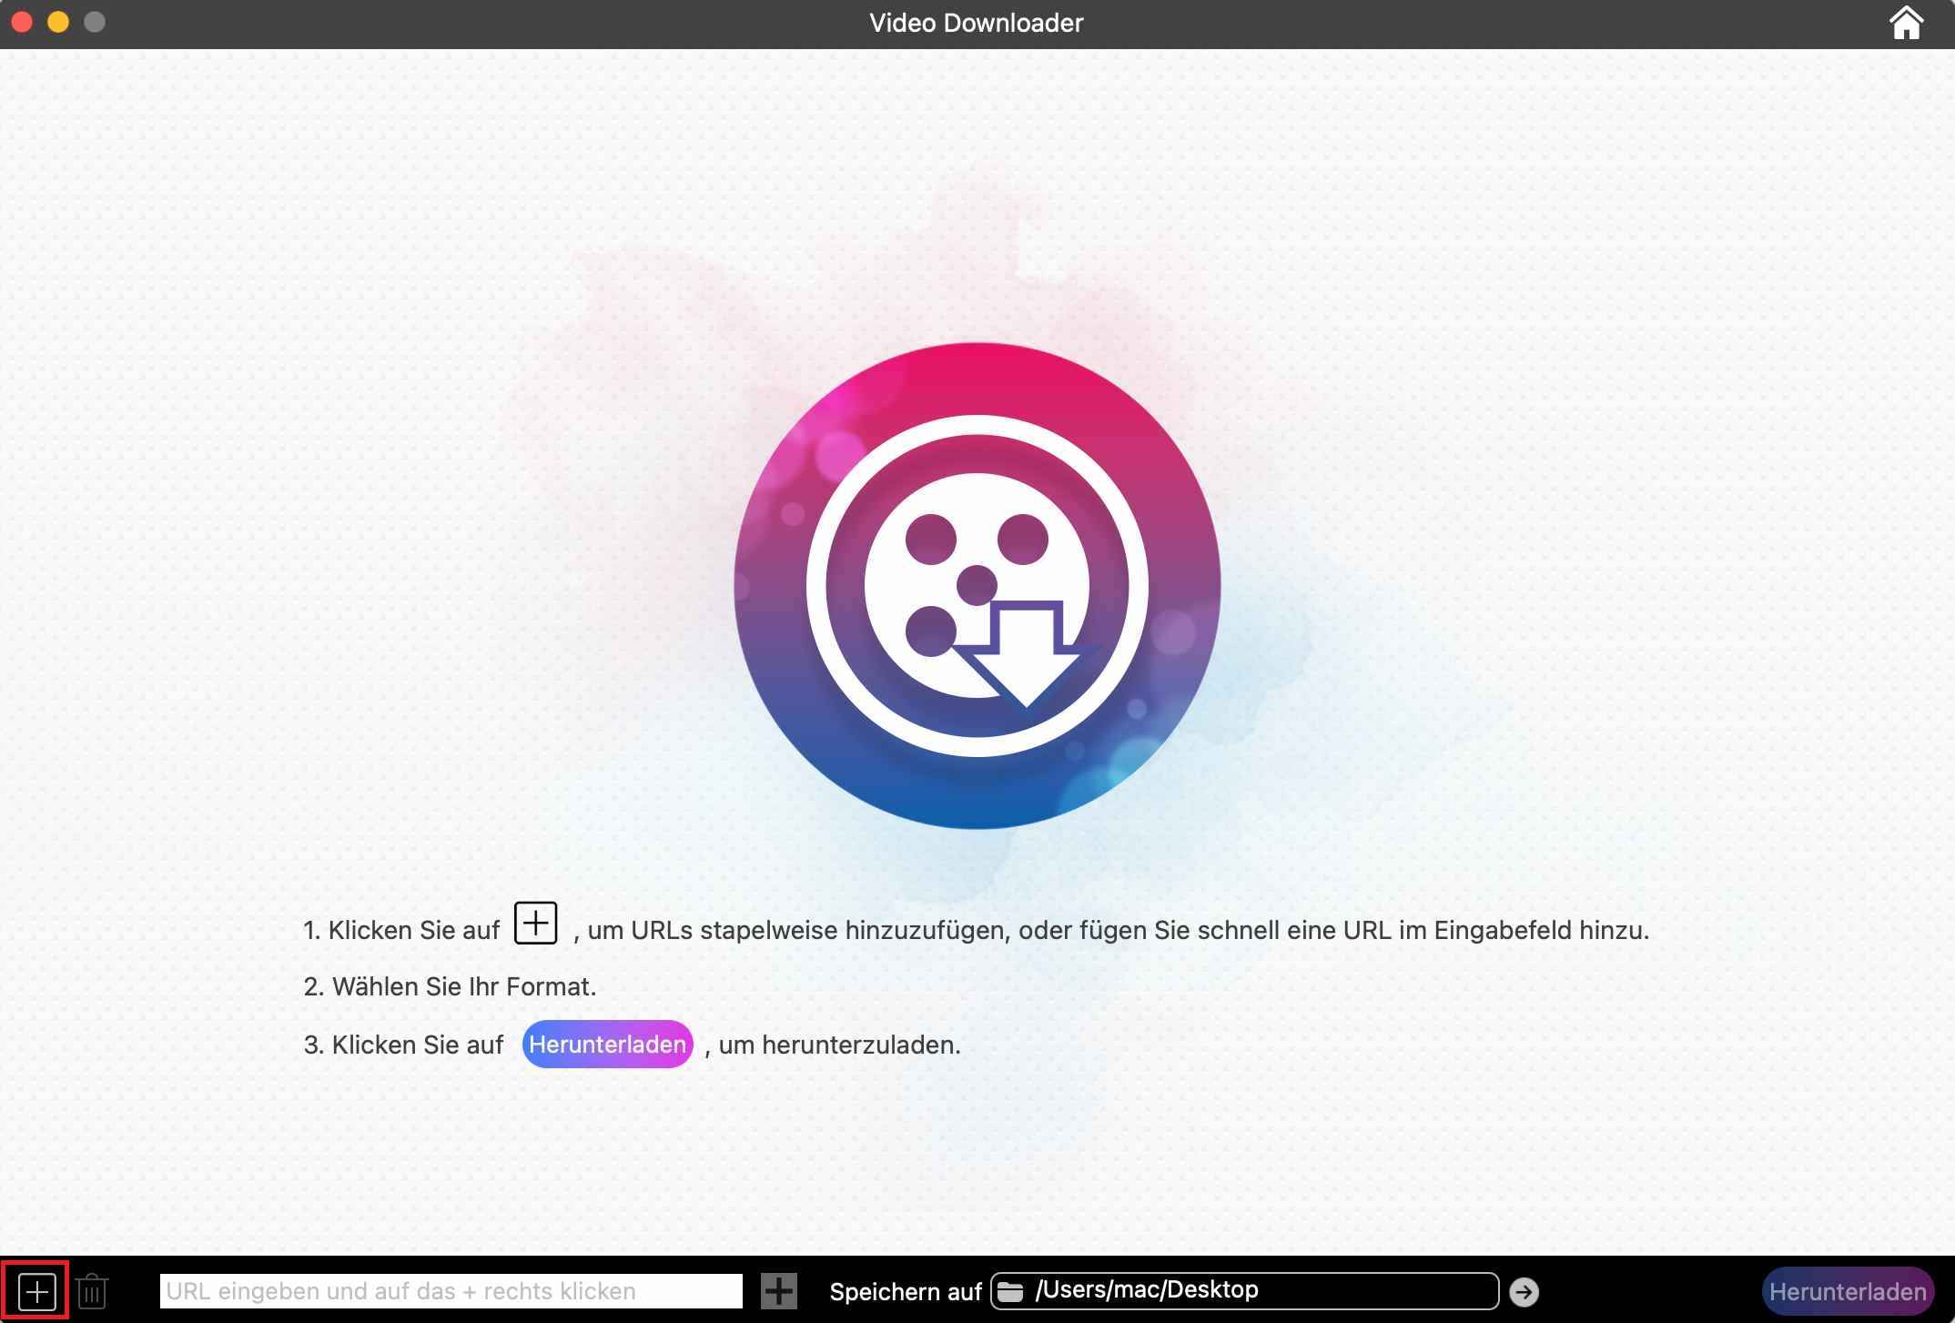Click the red close traffic light
Image resolution: width=1955 pixels, height=1323 pixels.
pos(22,23)
